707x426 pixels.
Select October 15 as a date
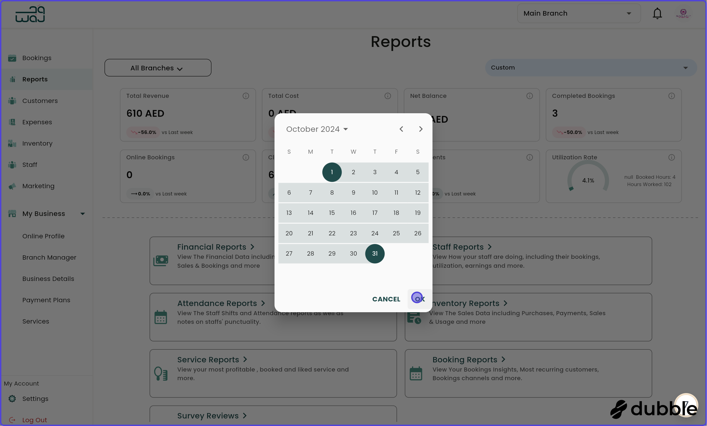point(332,213)
